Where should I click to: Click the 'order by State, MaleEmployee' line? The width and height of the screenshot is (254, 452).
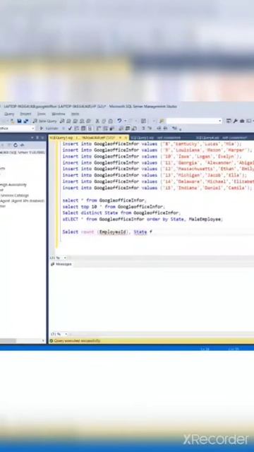(x=143, y=220)
